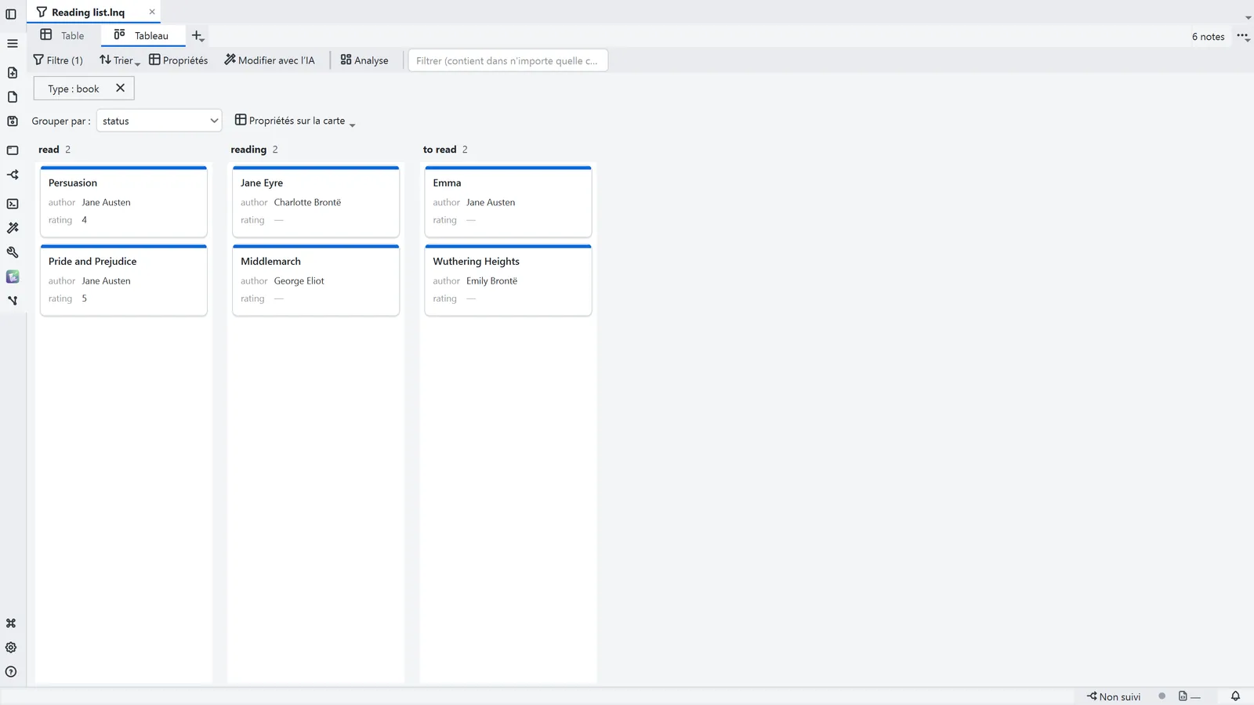Click the fork/merge sidebar icon

click(13, 300)
